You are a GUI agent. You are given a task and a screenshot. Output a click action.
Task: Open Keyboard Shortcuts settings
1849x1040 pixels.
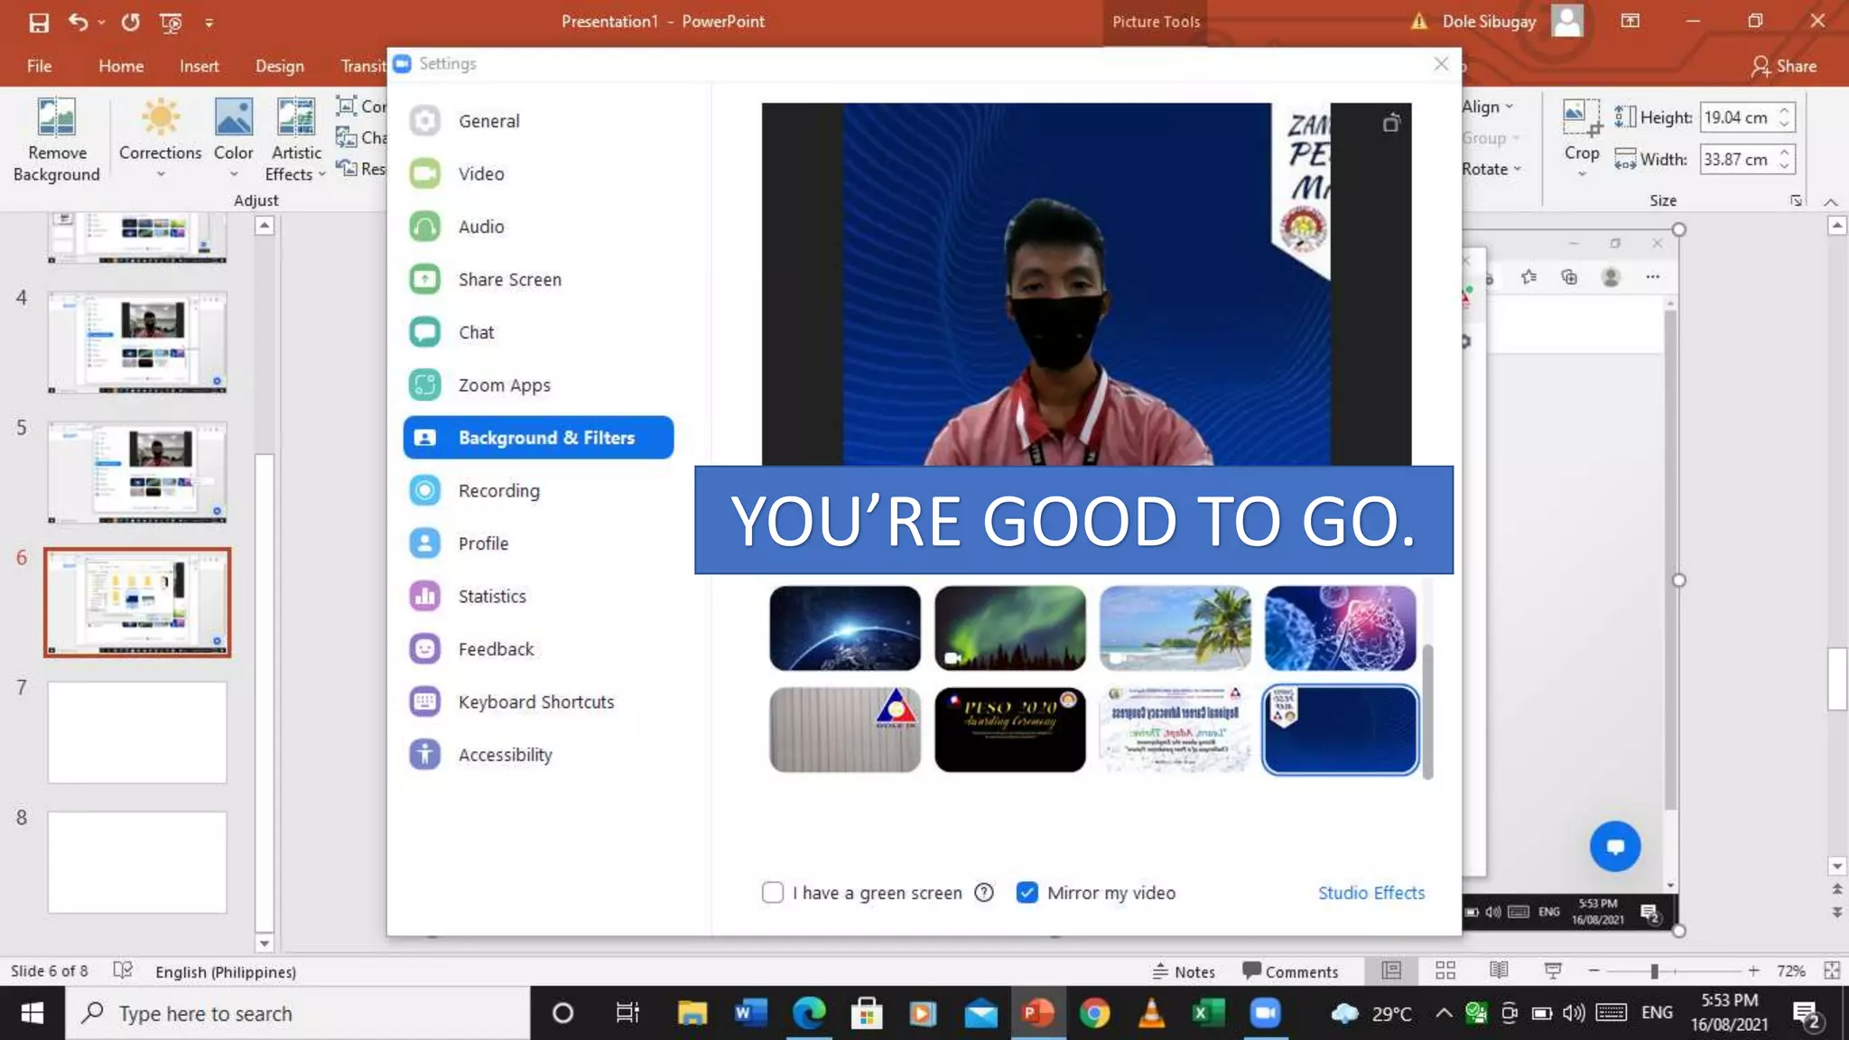535,701
